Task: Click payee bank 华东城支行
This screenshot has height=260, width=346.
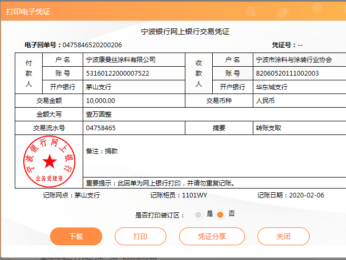Action: (272, 87)
